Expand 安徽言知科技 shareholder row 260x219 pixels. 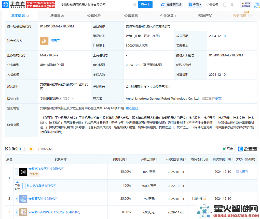tap(16, 199)
